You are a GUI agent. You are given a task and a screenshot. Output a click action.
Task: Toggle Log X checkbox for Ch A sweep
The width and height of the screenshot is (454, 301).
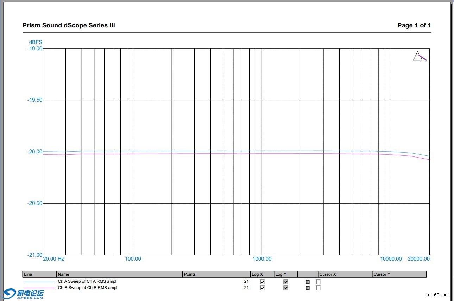[262, 282]
